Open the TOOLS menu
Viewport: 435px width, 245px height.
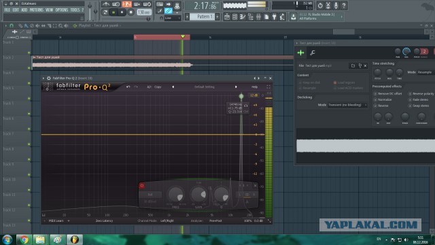[x=75, y=10]
